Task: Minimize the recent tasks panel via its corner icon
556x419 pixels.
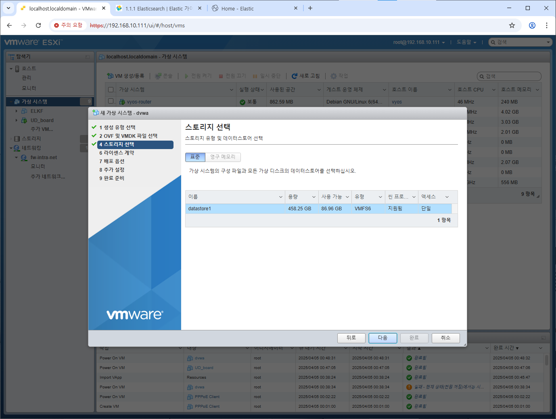Action: (x=543, y=338)
